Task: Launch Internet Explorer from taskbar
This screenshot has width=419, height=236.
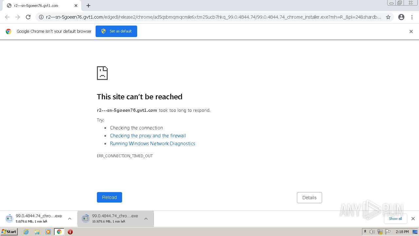Action: (x=26, y=232)
